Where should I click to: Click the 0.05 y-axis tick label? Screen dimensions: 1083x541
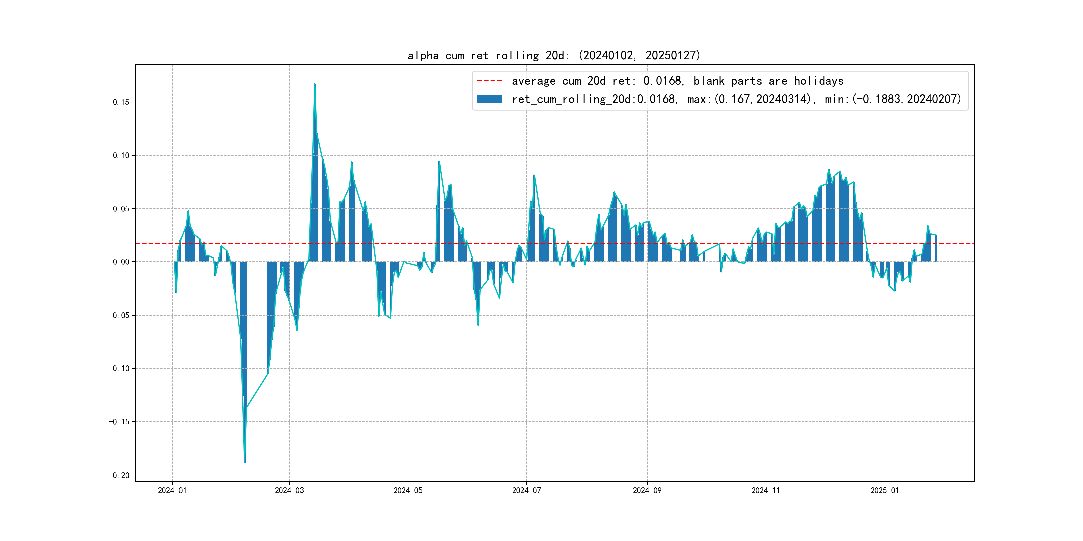coord(121,209)
